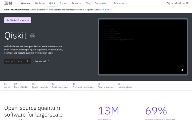The image size is (192, 120).
Task: Open the Product nav item
Action: point(63,3)
